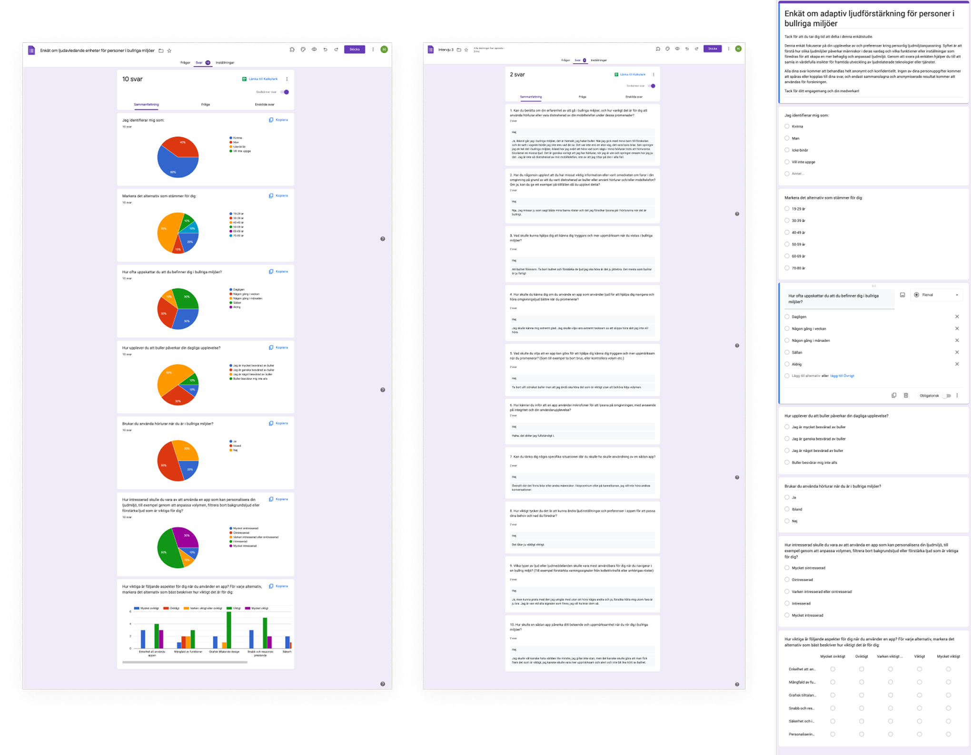Open three-dot menu beside 'Länka till Kalkylark' in 10 svar
The image size is (971, 755).
(287, 79)
